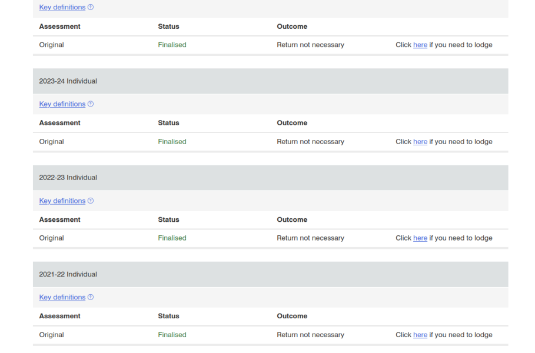Click help icon beside 2023-24 Key definitions
Image resolution: width=535 pixels, height=353 pixels.
click(x=91, y=104)
